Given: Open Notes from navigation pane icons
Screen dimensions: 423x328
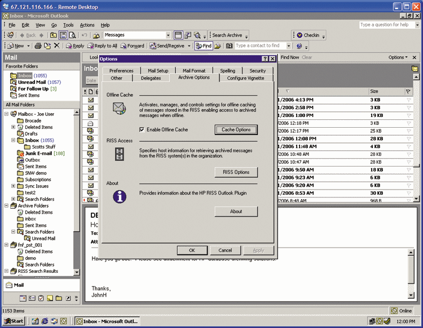Looking at the screenshot, I should [x=50, y=298].
